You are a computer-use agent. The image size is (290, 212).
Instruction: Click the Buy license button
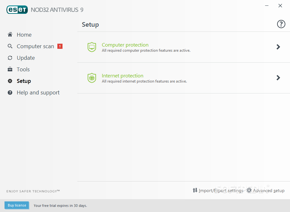point(17,205)
